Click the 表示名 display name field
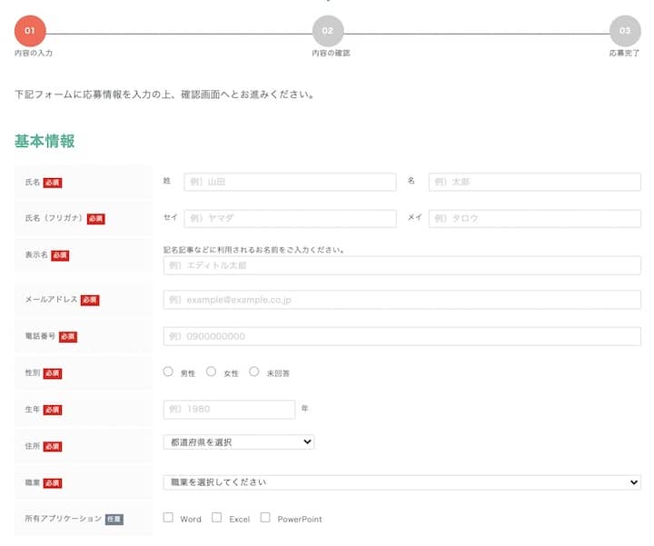654x546 pixels. [401, 265]
